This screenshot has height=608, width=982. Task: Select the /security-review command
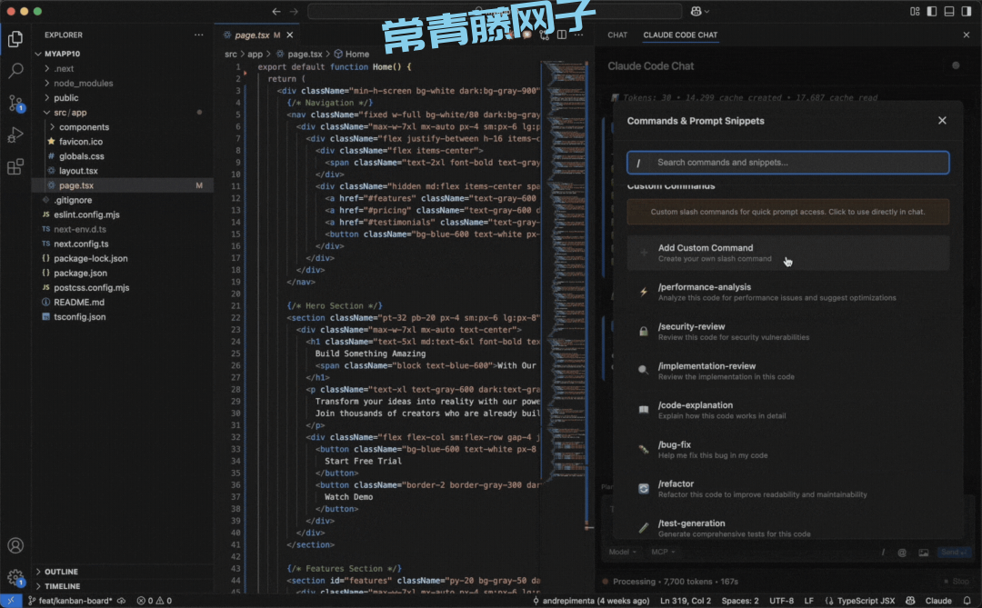(692, 331)
